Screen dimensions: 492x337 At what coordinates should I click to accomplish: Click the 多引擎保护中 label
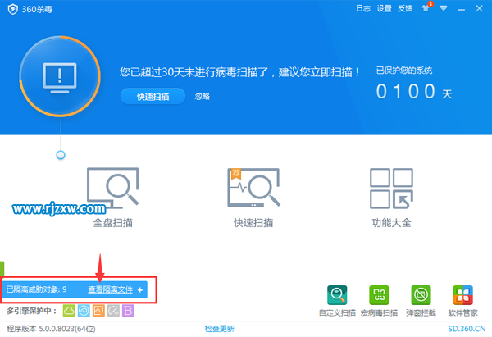click(32, 311)
